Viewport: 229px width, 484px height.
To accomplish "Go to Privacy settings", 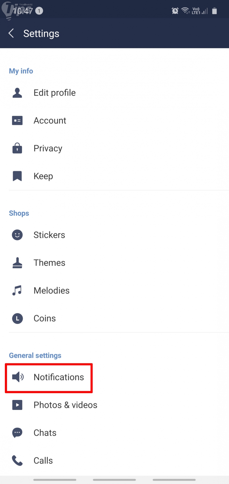I will 48,149.
